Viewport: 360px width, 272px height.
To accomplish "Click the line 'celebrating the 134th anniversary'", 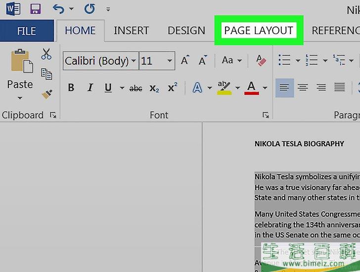I will (x=307, y=225).
